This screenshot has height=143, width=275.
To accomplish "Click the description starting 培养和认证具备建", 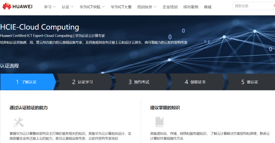I will (x=94, y=42).
